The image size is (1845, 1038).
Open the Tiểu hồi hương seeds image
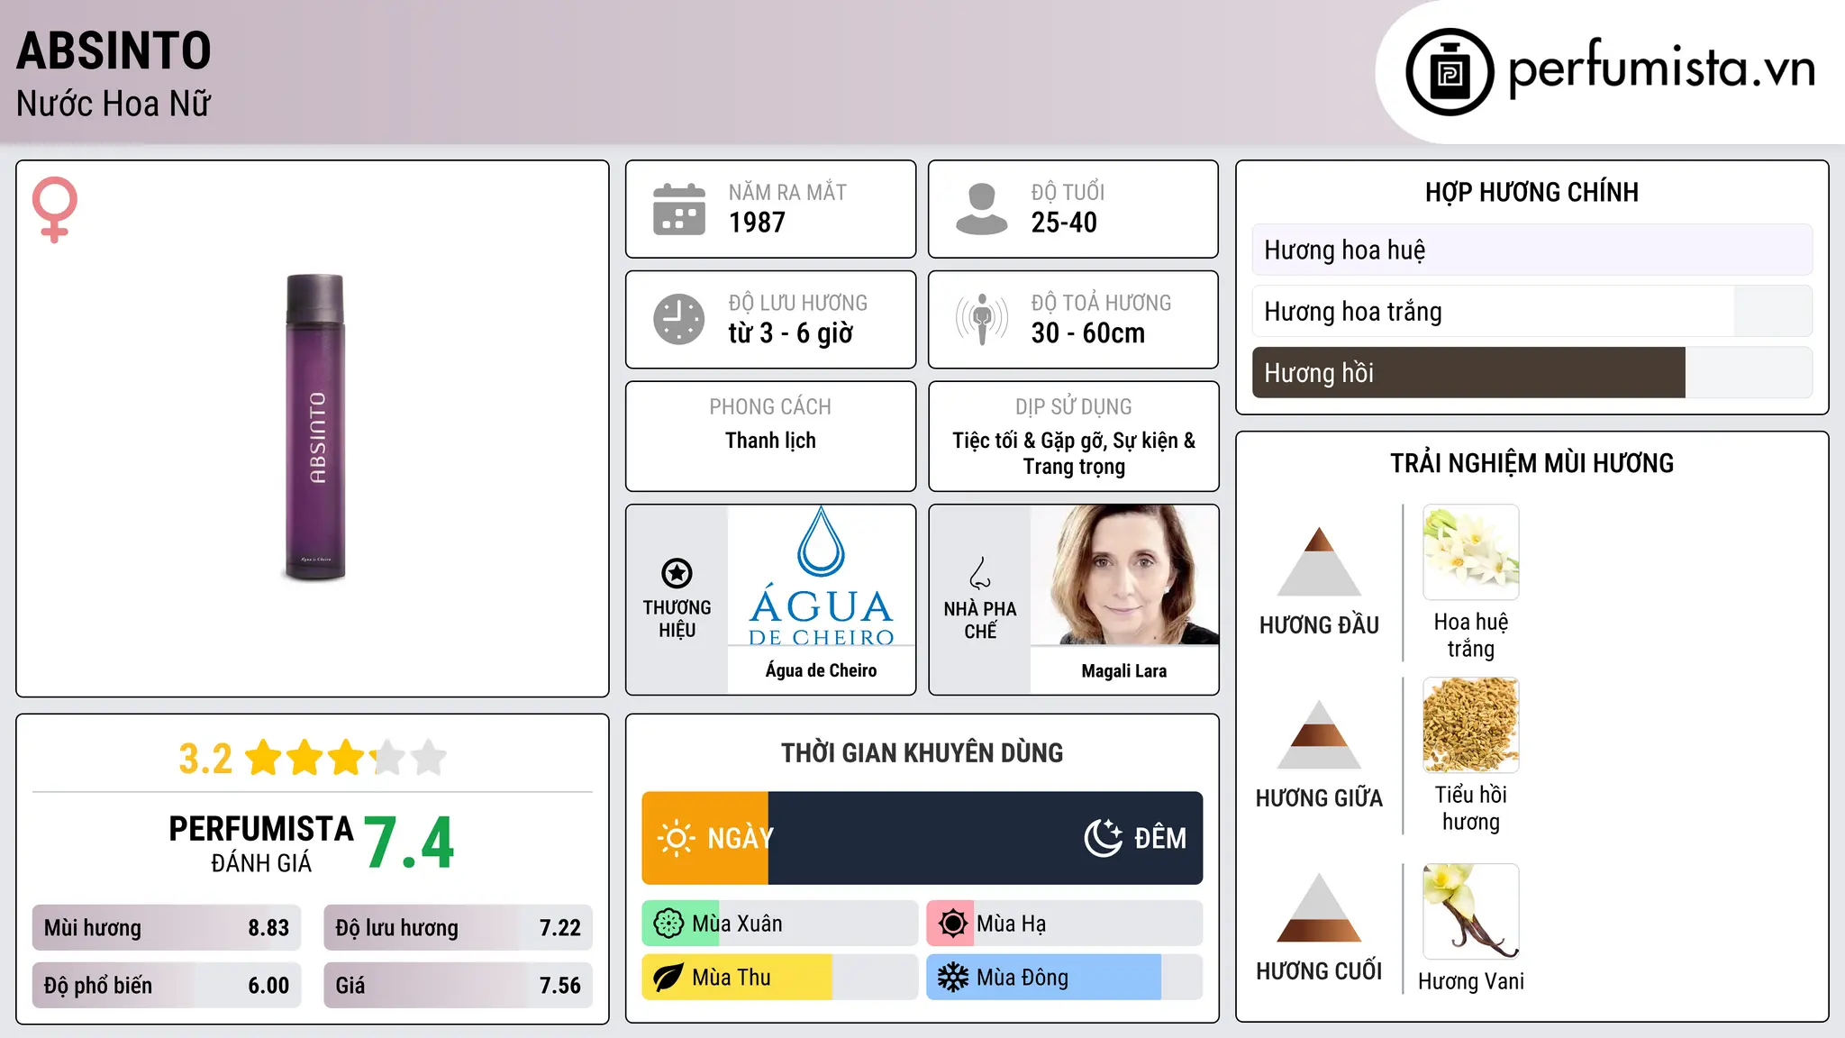click(1471, 724)
